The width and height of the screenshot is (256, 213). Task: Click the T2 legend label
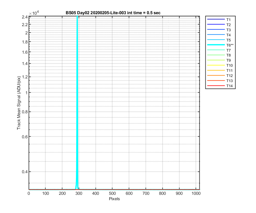pyautogui.click(x=228, y=25)
